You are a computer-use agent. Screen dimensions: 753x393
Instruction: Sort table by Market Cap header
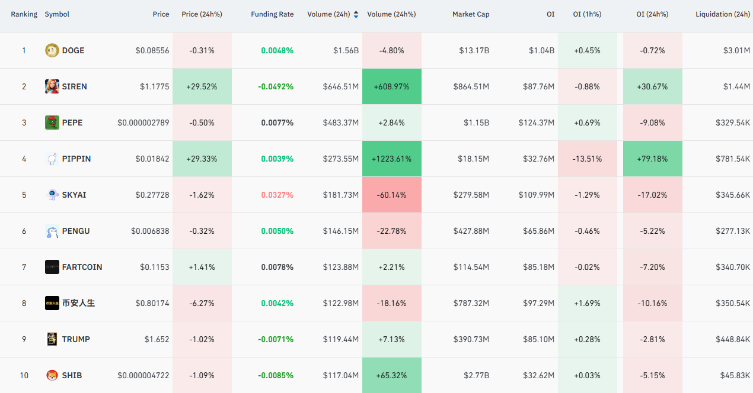(x=471, y=14)
